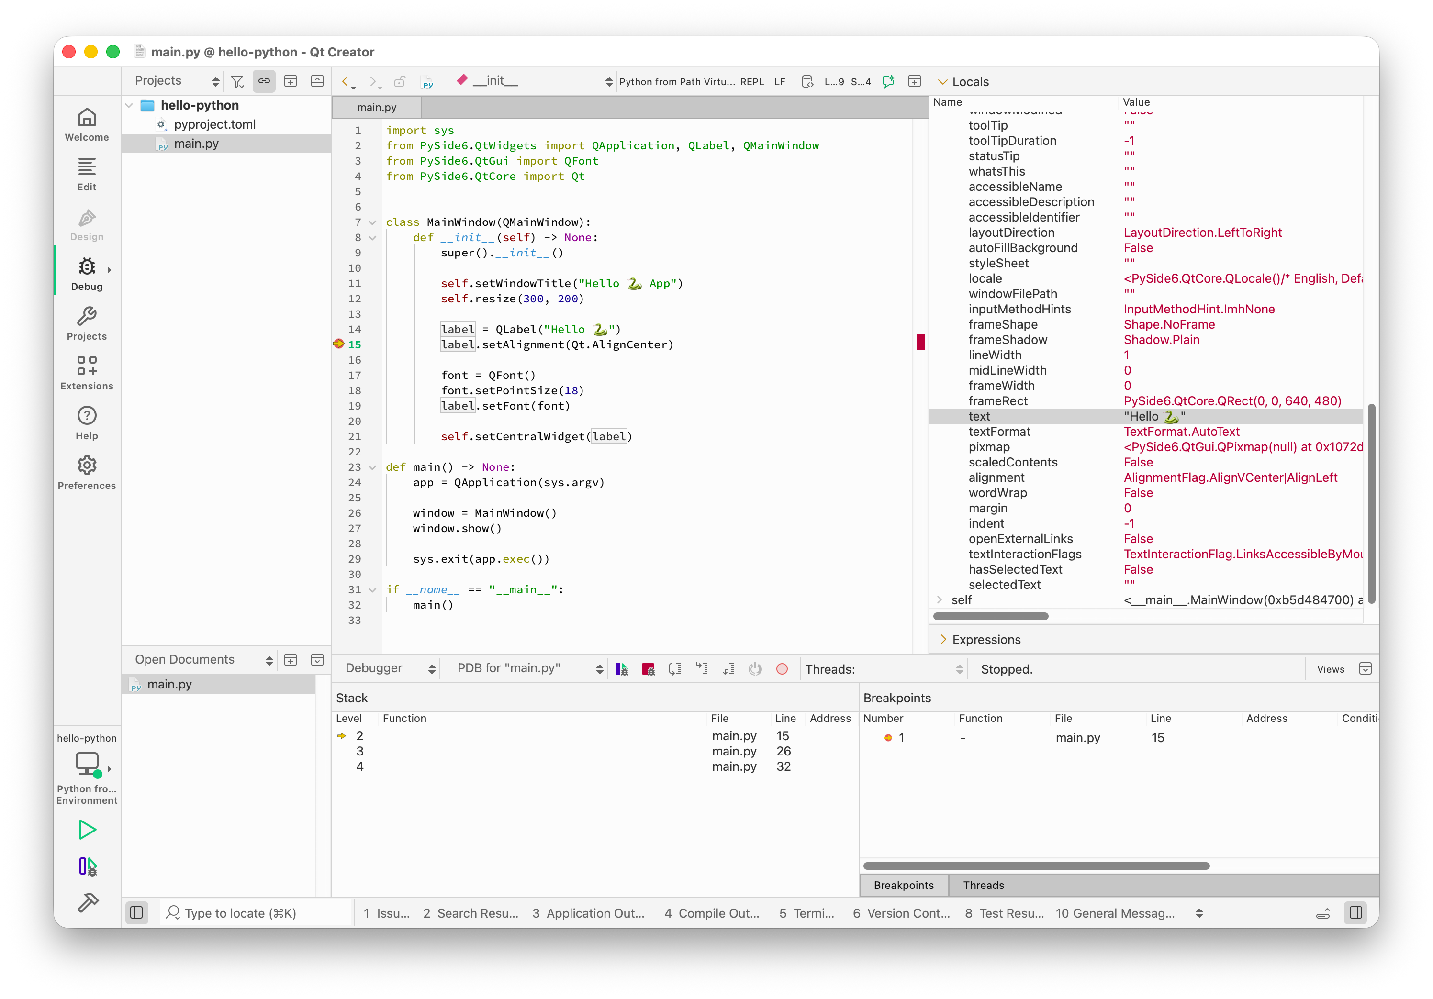
Task: Close the Projects sidebar pane
Action: 317,81
